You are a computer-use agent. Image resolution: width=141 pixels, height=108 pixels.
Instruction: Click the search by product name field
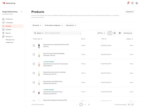pyautogui.click(x=63, y=33)
